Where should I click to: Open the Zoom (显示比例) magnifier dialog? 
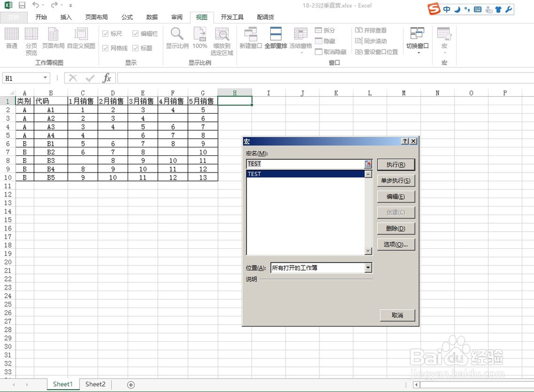point(177,38)
